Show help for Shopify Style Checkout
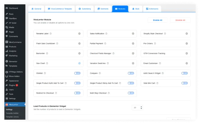Screen dimensions: 200x124 165,34
